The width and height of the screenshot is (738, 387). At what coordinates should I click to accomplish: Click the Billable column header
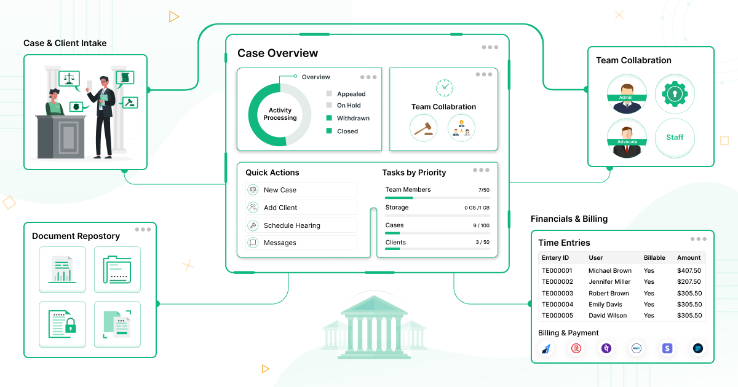tap(654, 258)
